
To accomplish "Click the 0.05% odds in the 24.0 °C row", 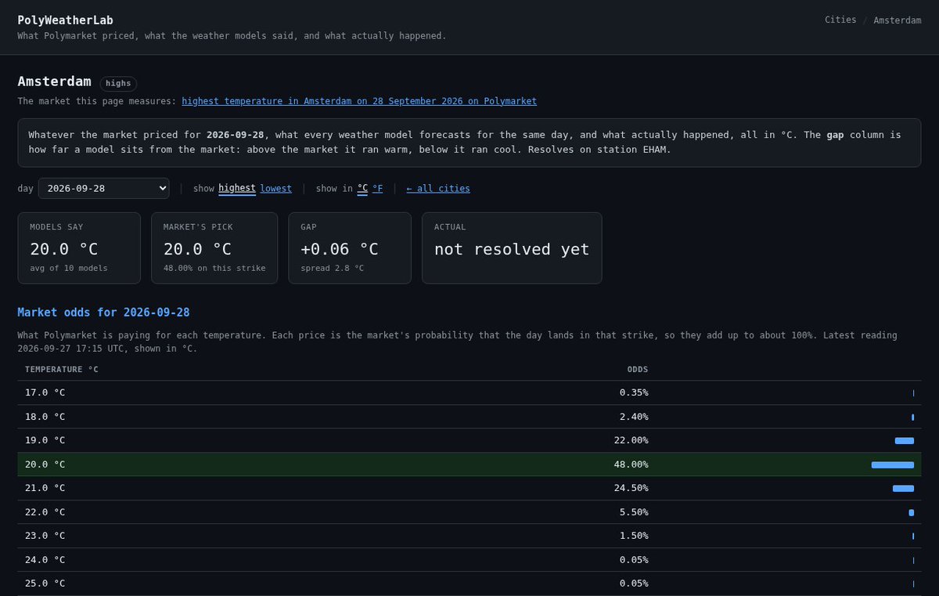I will point(634,560).
